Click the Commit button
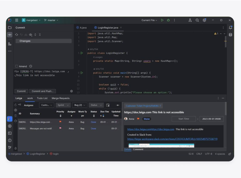This screenshot has width=241, height=178. [x=21, y=91]
